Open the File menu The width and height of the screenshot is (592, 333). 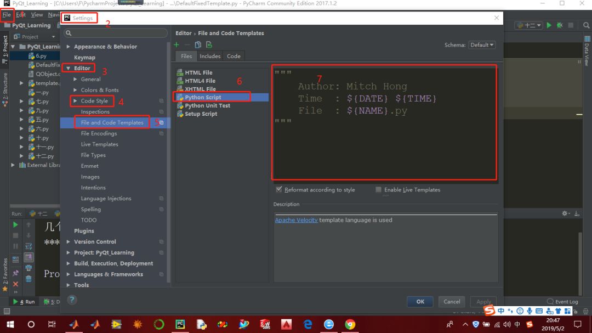pos(7,15)
